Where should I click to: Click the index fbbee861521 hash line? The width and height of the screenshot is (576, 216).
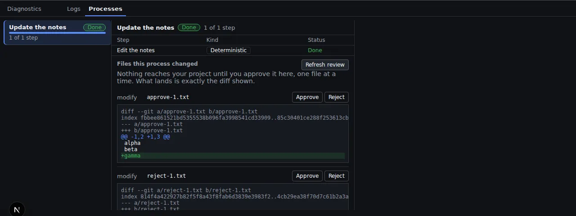pyautogui.click(x=234, y=118)
